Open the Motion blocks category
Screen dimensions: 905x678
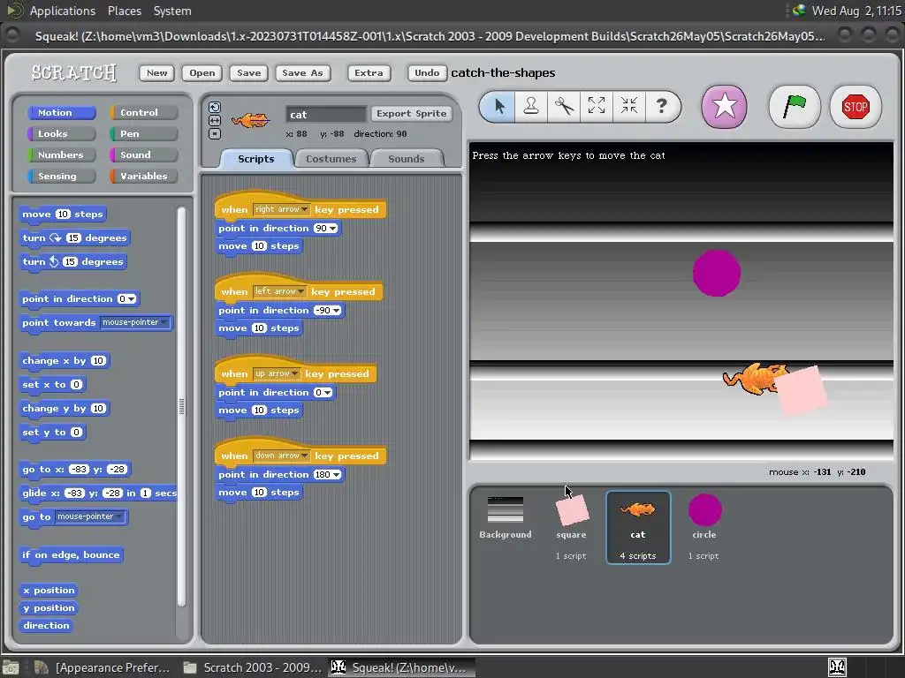pos(61,112)
